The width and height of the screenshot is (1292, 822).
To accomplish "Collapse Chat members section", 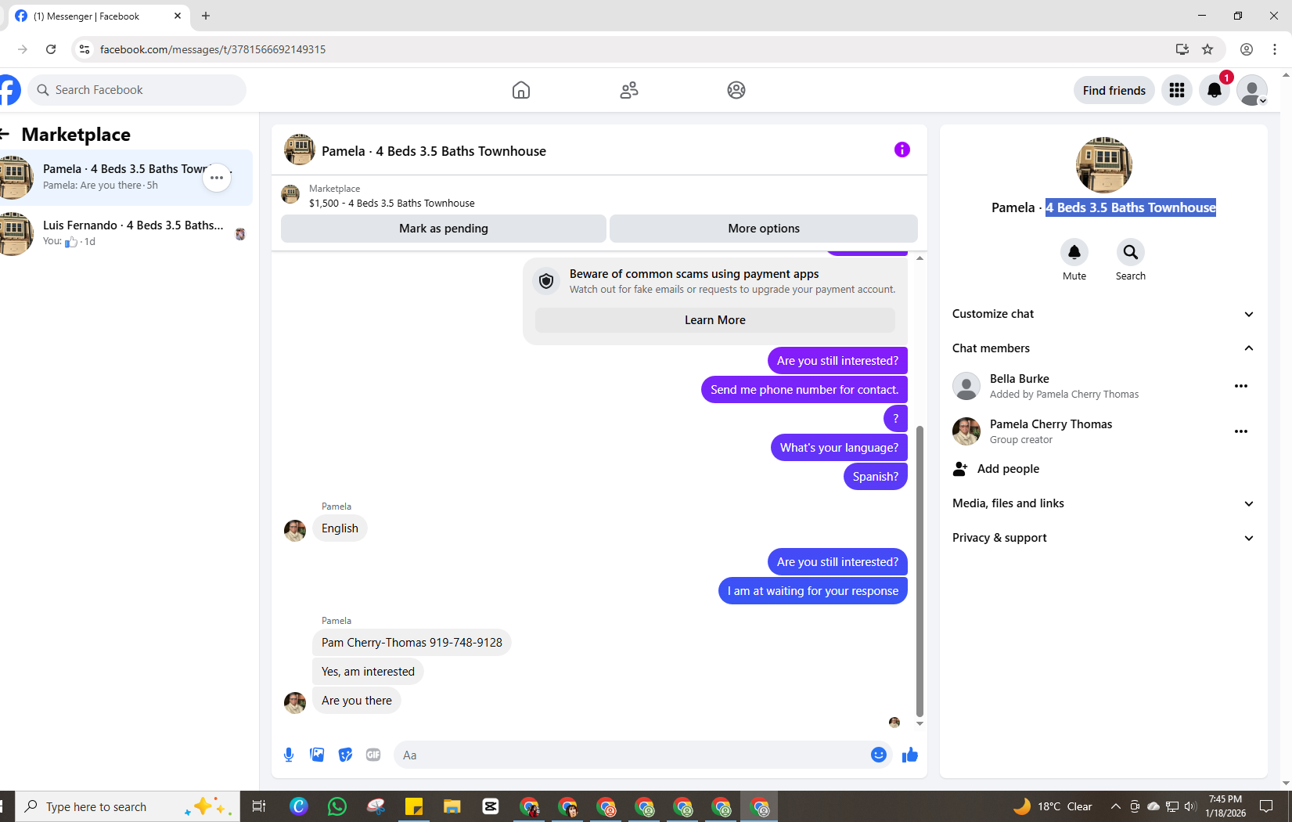I will [x=1103, y=348].
